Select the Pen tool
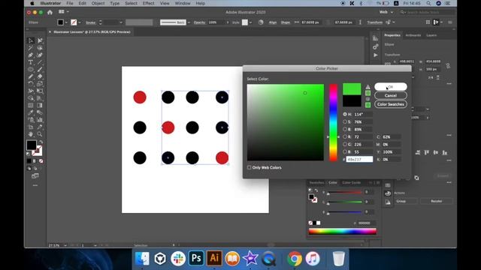Screen dimensions: 481x270 [31, 55]
